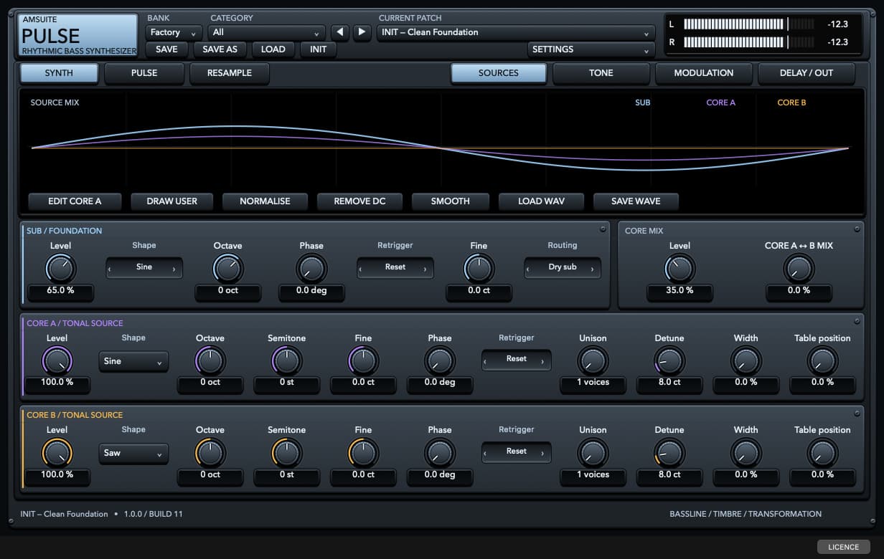The height and width of the screenshot is (559, 884).
Task: Toggle the Core Mix panel power dot
Action: pyautogui.click(x=857, y=229)
